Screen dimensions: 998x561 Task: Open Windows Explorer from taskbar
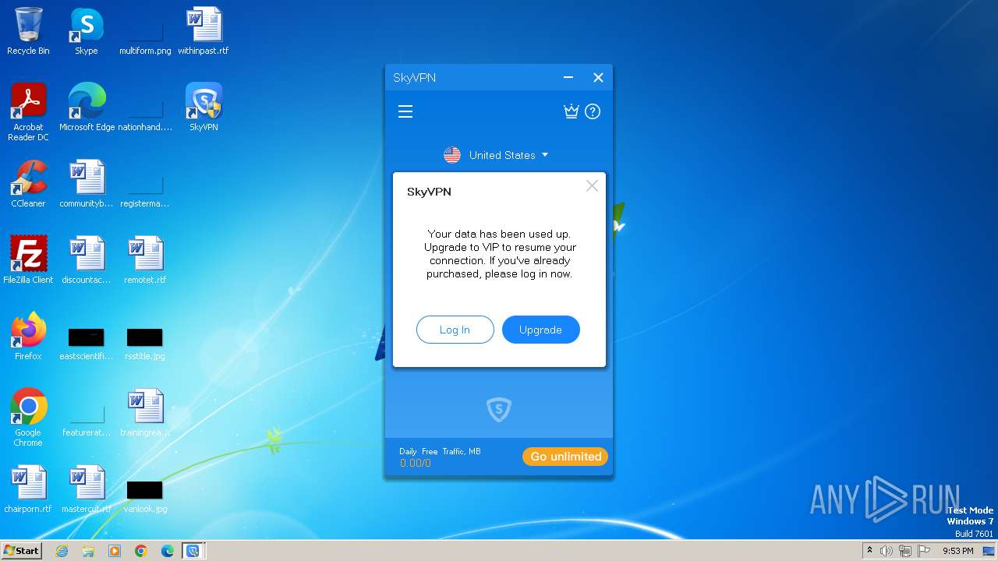(88, 551)
